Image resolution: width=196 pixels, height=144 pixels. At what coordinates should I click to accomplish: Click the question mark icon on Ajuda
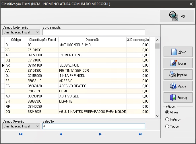tap(173, 86)
